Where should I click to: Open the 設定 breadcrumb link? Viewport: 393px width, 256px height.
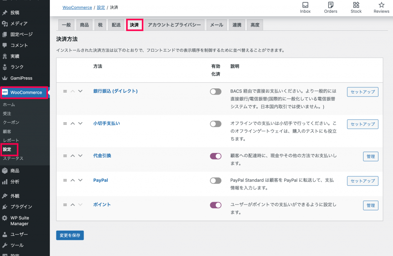click(101, 8)
